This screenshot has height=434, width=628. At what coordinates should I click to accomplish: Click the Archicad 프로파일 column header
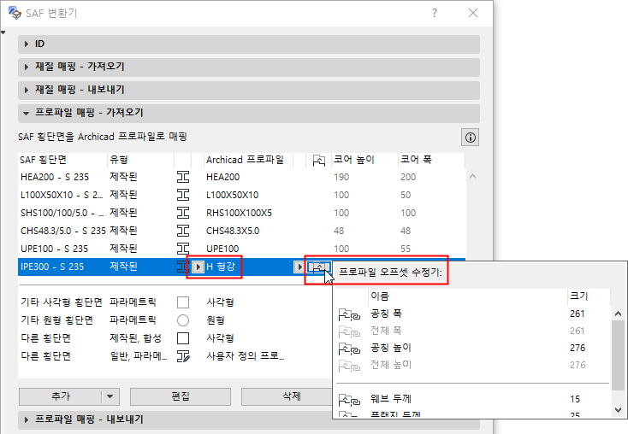(248, 160)
